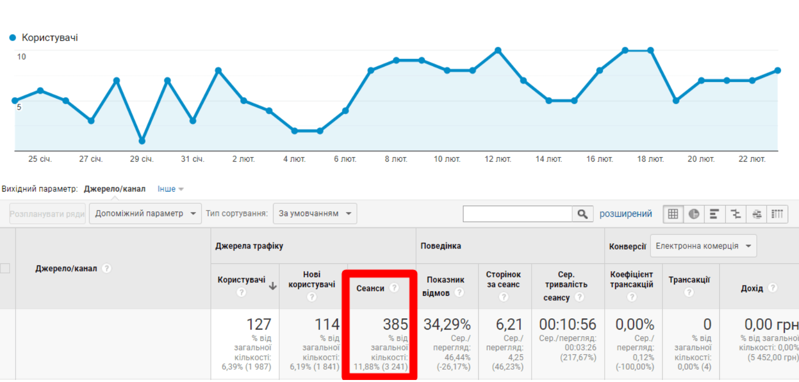Switch to the pivot table view icon
Image resolution: width=799 pixels, height=382 pixels.
tap(778, 214)
